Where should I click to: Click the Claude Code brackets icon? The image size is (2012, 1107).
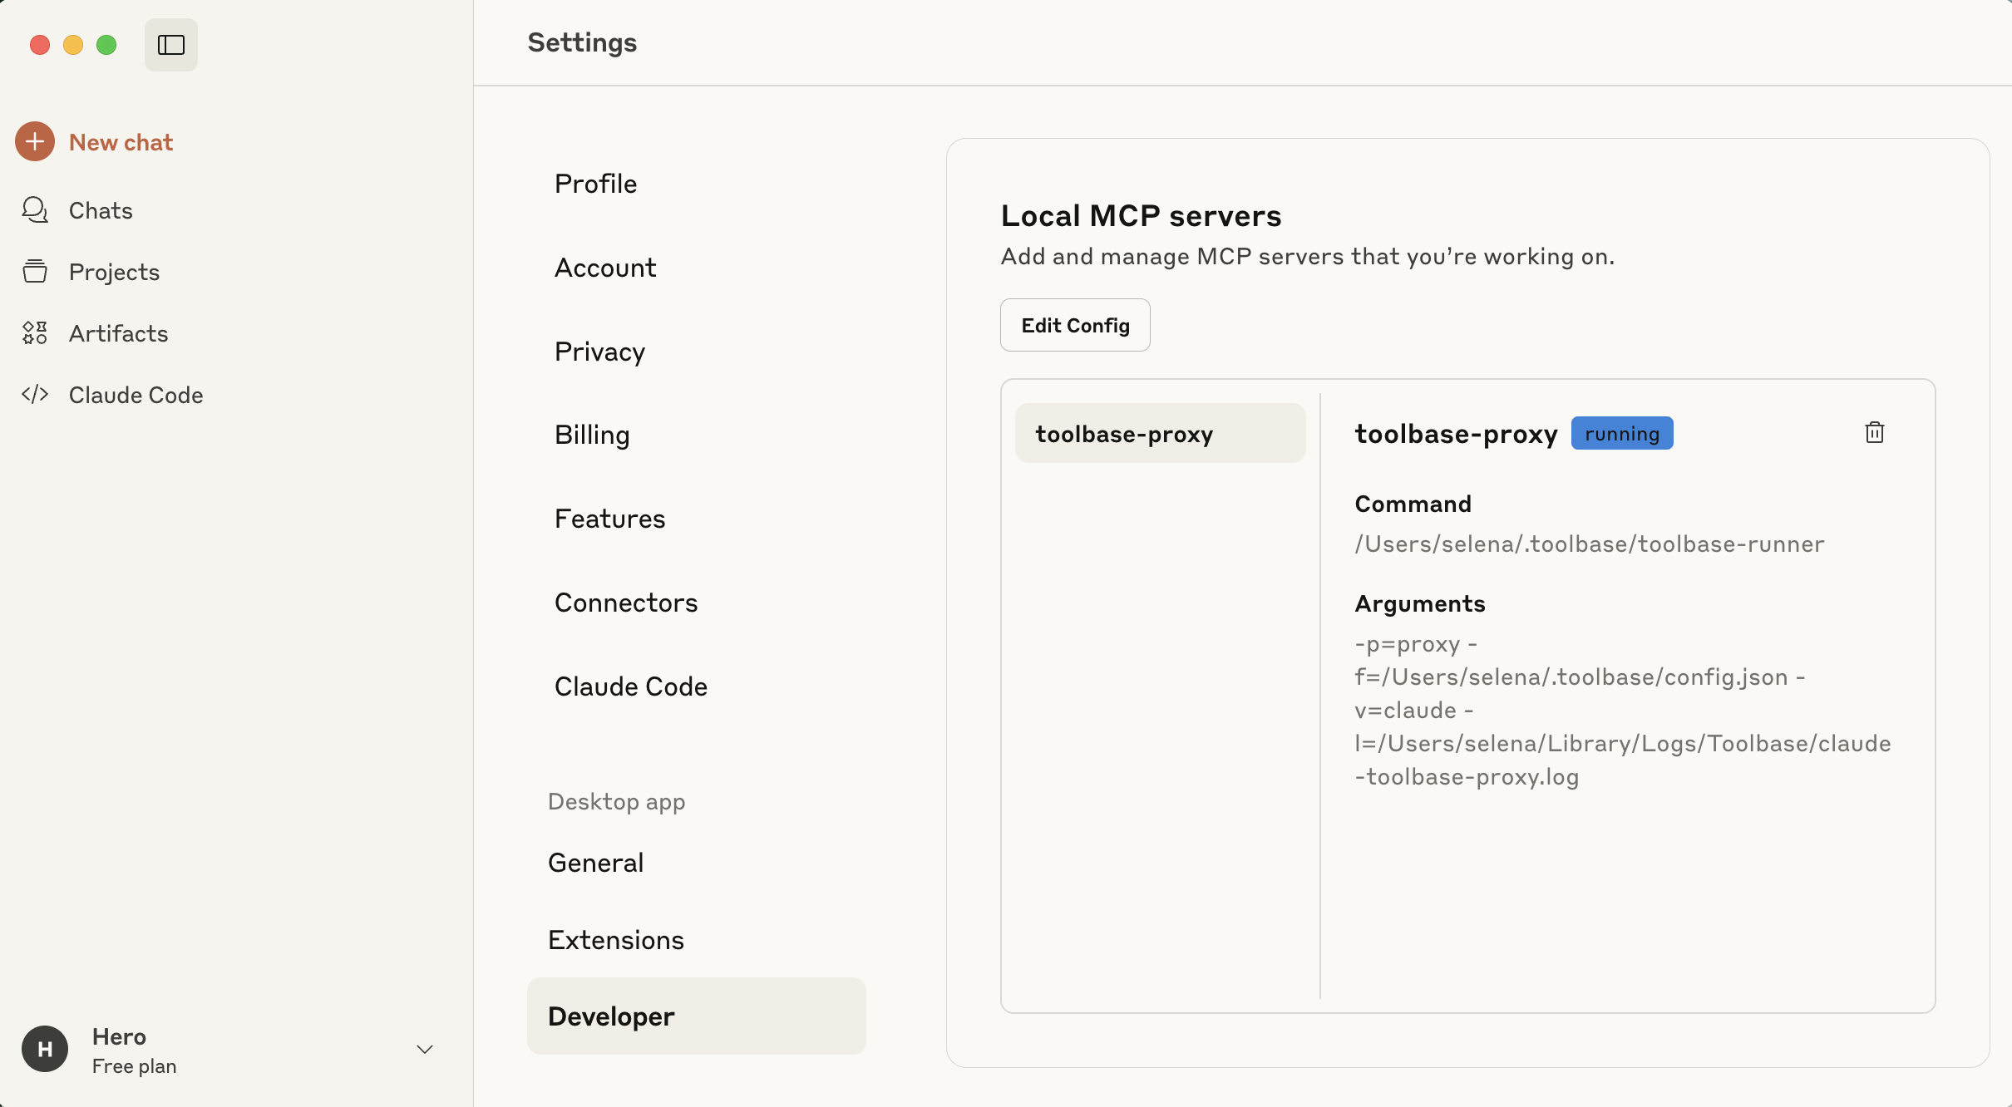pos(35,395)
